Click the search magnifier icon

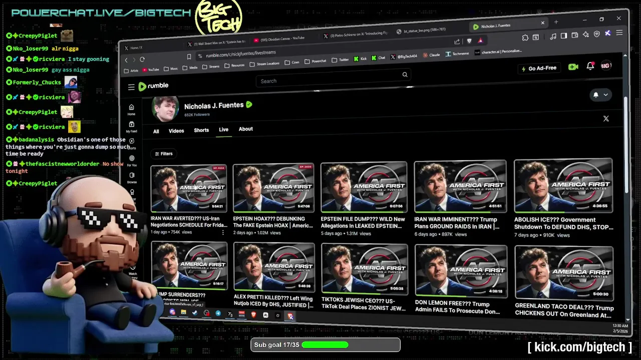405,74
